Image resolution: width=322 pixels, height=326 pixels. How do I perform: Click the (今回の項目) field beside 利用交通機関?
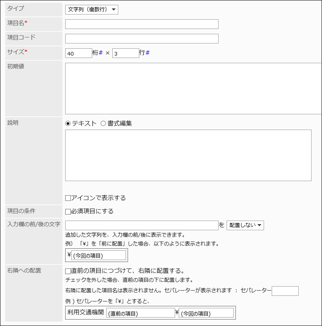(206, 313)
